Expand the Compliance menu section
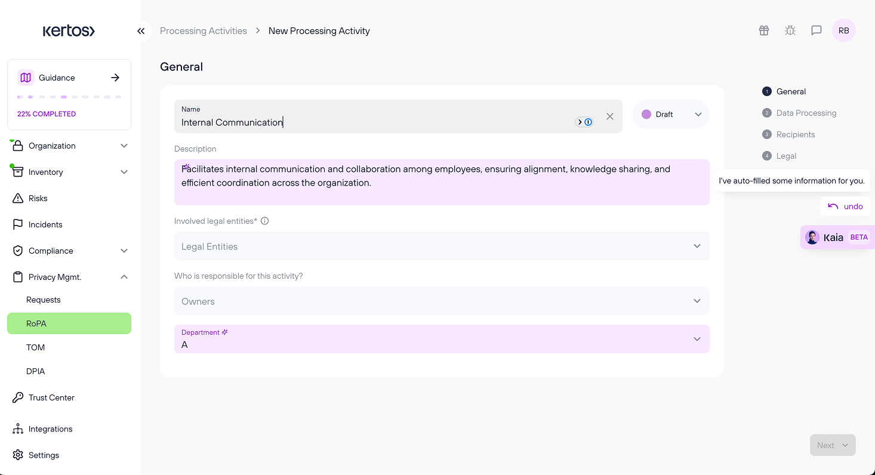 (x=124, y=251)
